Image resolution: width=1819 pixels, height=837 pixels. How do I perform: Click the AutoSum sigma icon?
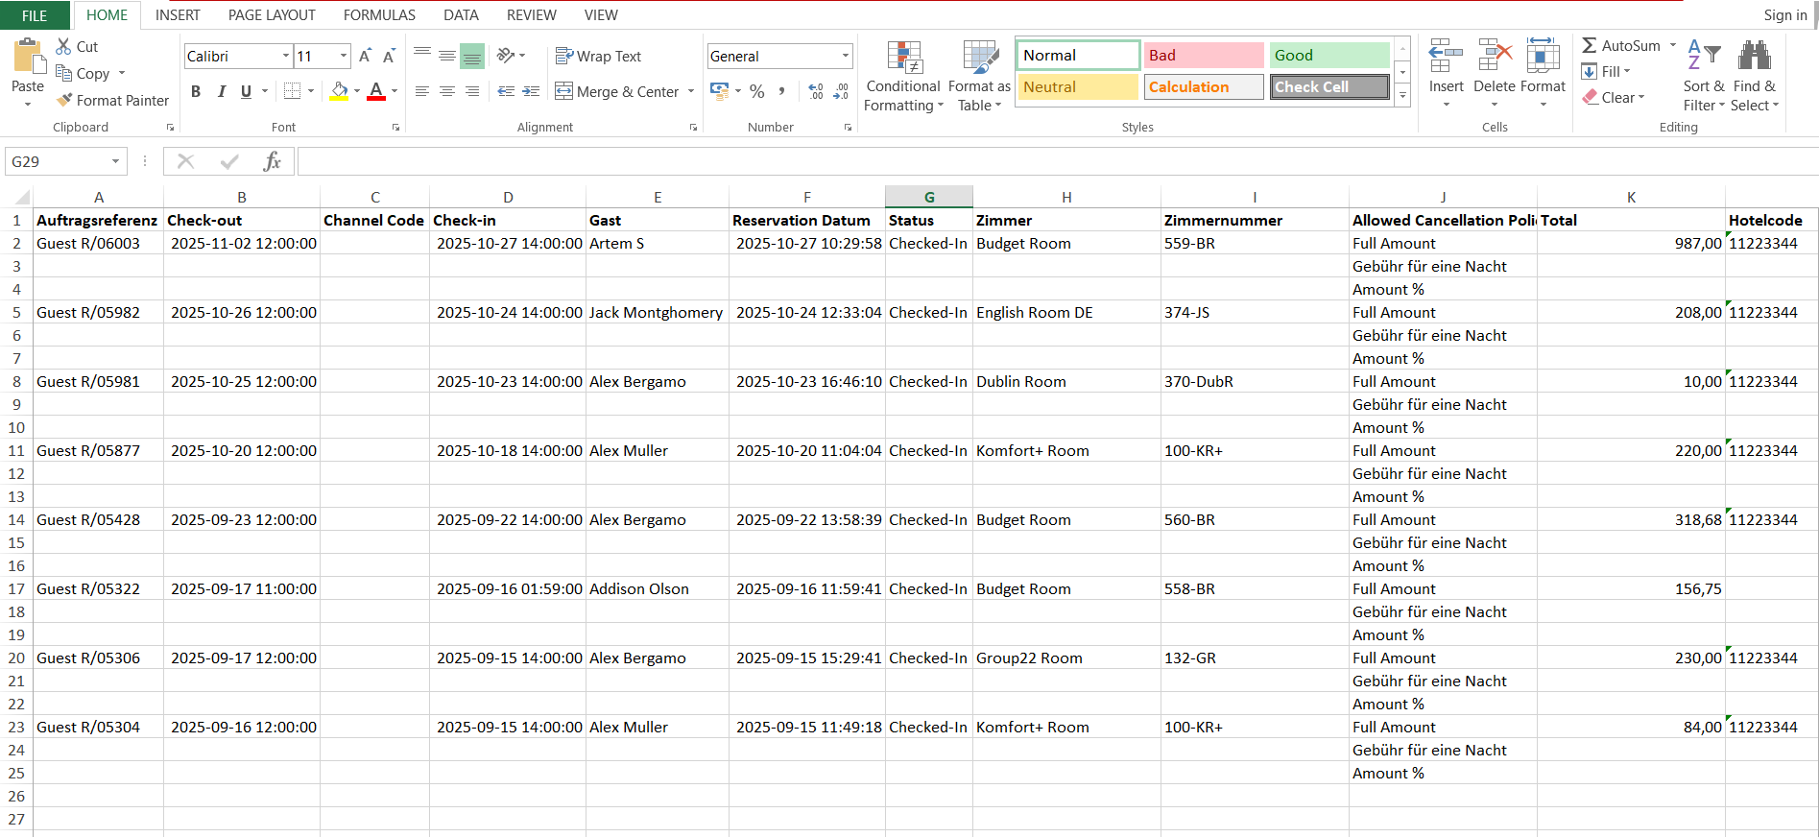point(1590,45)
